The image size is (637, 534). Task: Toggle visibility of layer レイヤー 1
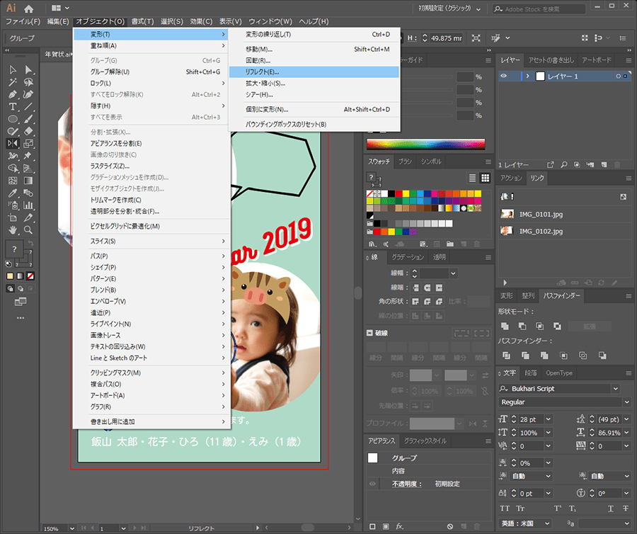505,76
